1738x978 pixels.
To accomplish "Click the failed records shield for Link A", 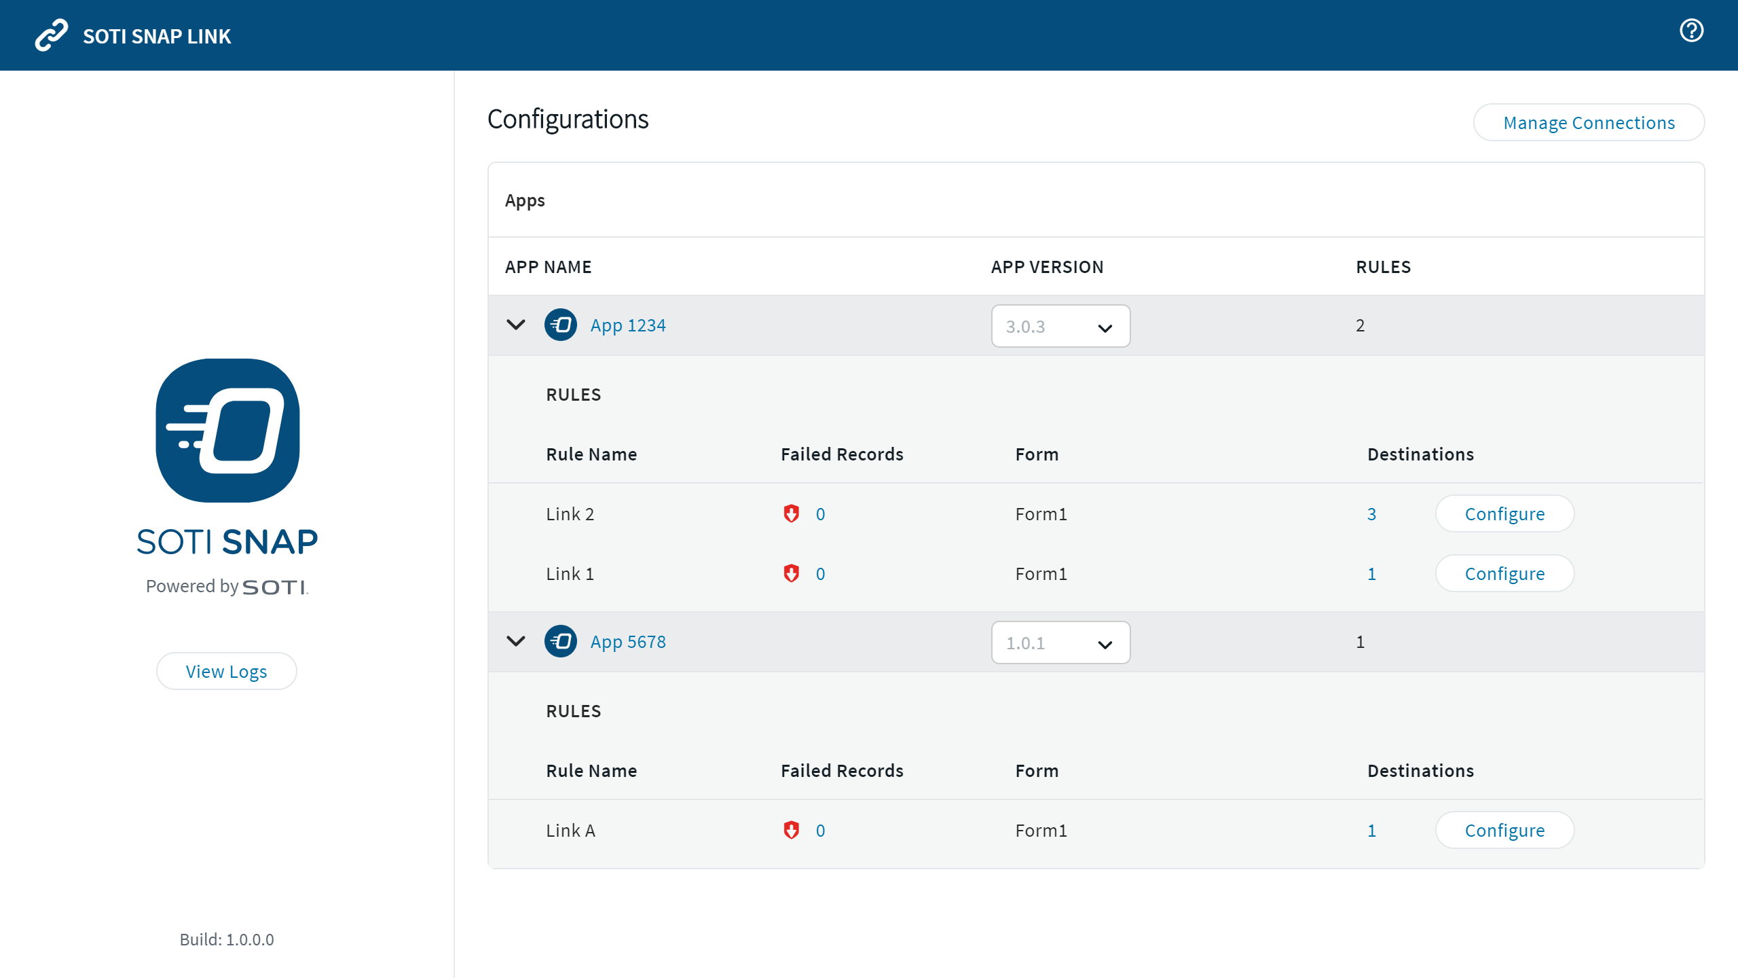I will pos(791,830).
